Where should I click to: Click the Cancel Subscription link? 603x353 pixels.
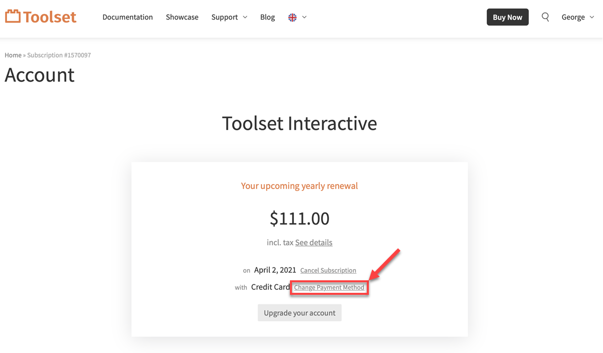[328, 270]
